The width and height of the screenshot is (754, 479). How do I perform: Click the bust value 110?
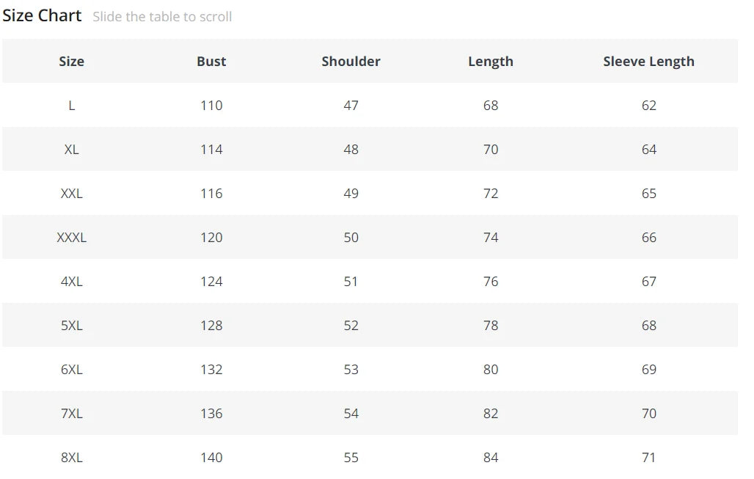[211, 106]
